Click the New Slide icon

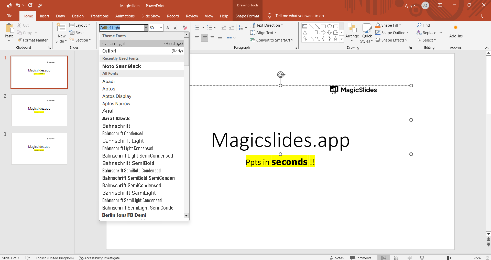click(61, 28)
